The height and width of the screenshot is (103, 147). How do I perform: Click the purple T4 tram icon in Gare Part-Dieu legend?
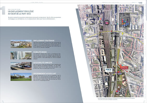[127, 22]
